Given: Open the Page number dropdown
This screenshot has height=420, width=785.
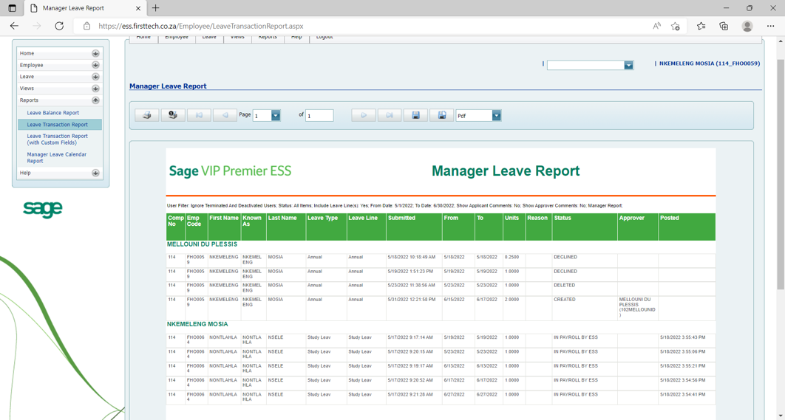Looking at the screenshot, I should tap(276, 116).
